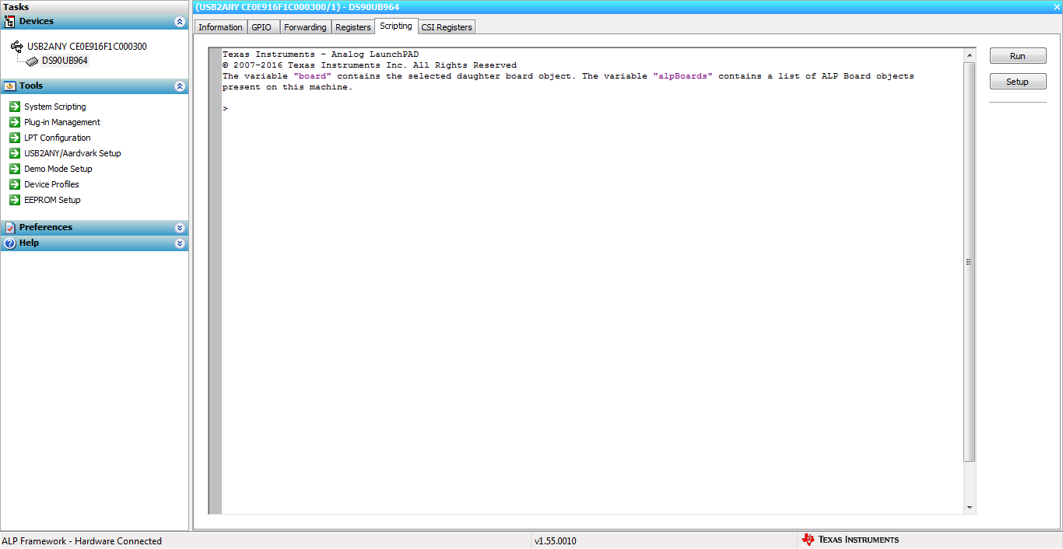1063x549 pixels.
Task: Click the USB2ANY/Aardvark Setup arrow icon
Action: 14,153
